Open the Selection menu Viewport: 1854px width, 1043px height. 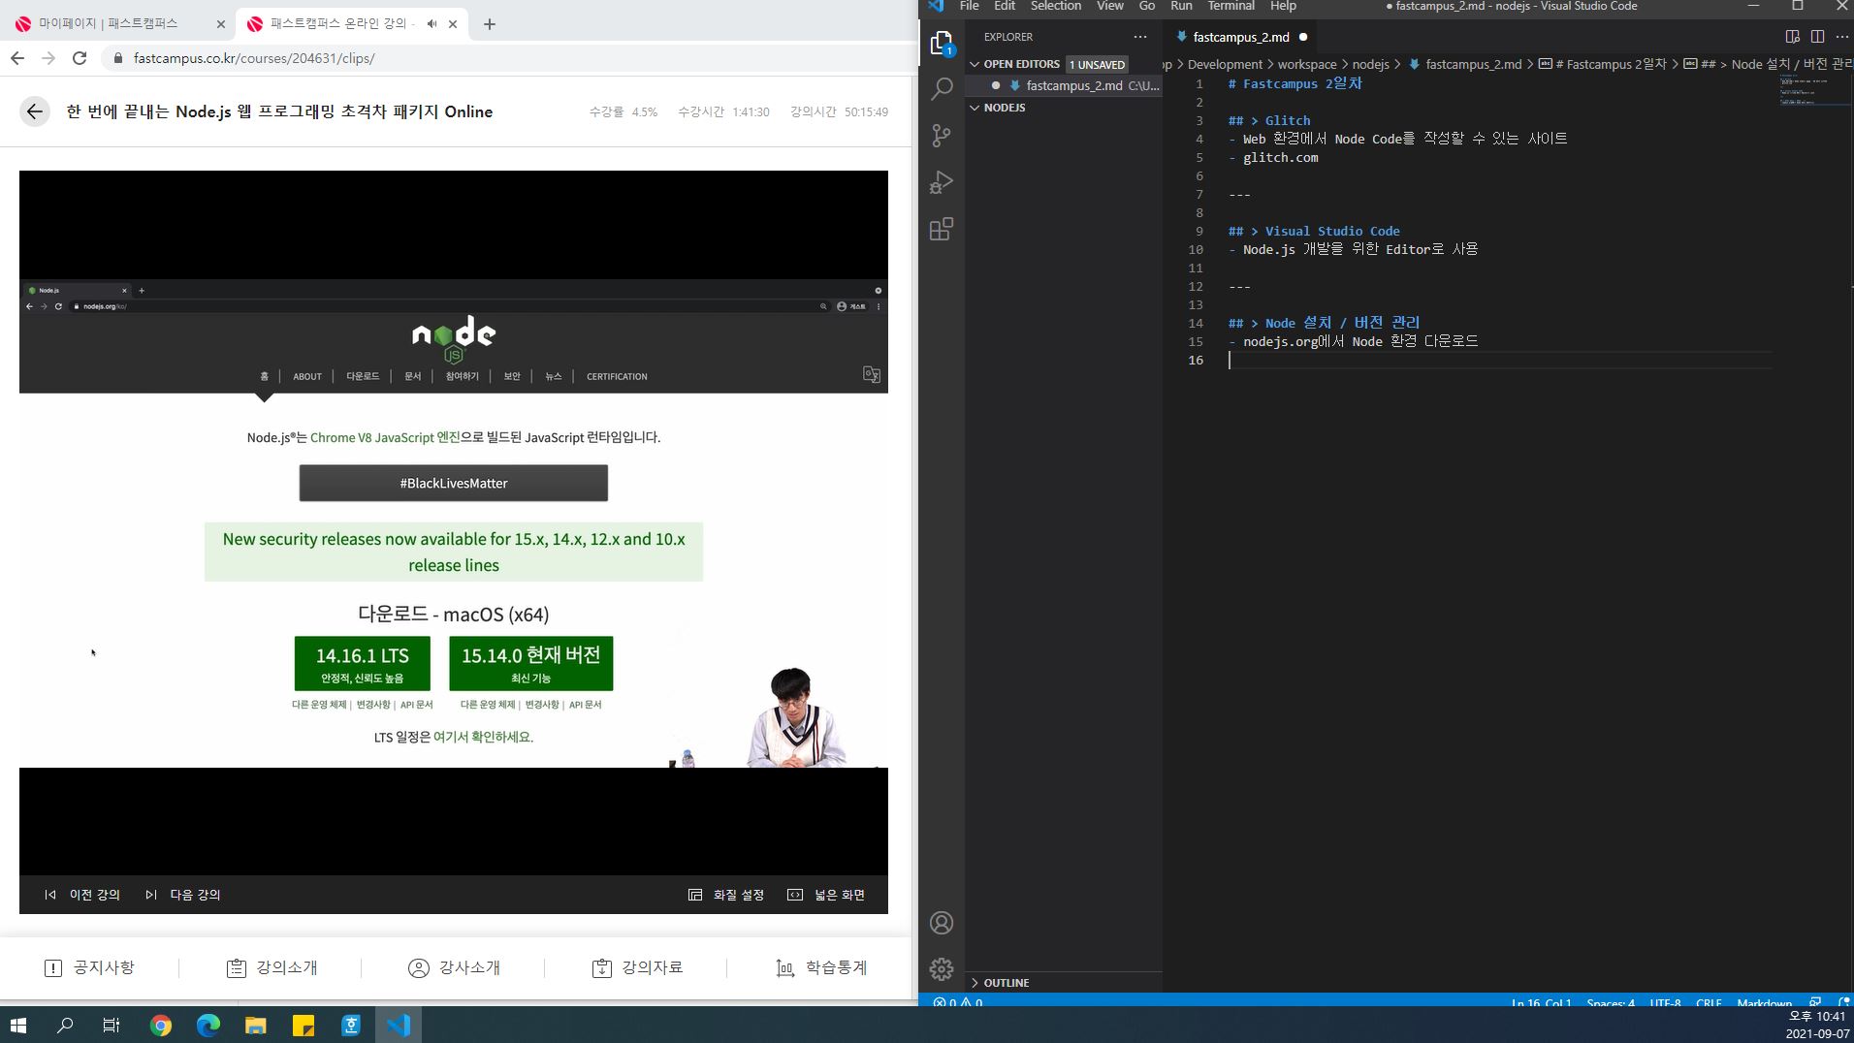(x=1056, y=6)
